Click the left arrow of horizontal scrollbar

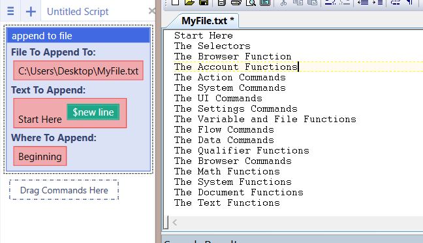point(174,223)
